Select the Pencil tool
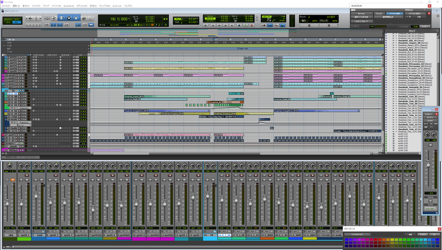The width and height of the screenshot is (442, 250). [91, 18]
